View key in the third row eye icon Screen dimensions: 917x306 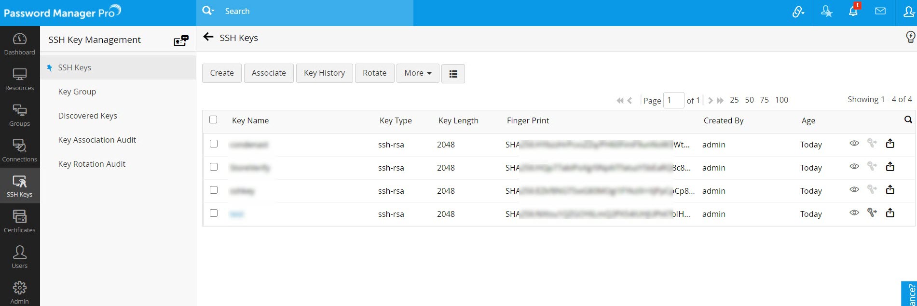click(x=854, y=189)
